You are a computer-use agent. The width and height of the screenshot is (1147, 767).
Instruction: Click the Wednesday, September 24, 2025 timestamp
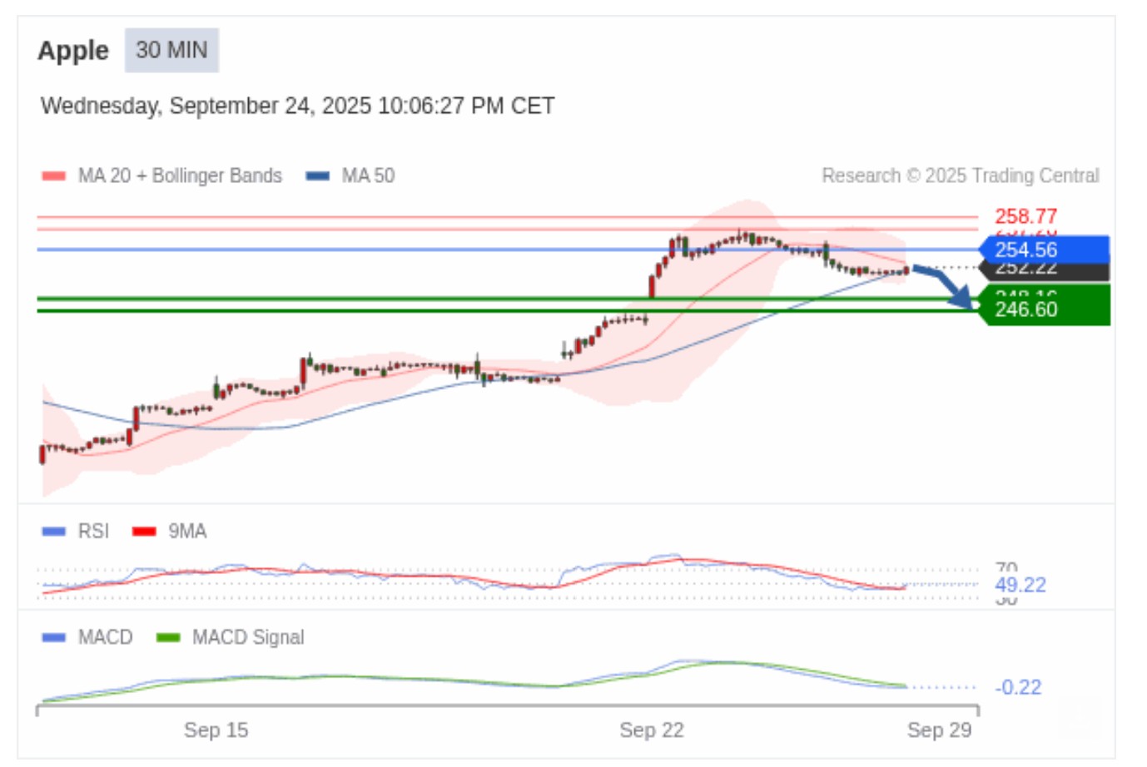point(298,106)
